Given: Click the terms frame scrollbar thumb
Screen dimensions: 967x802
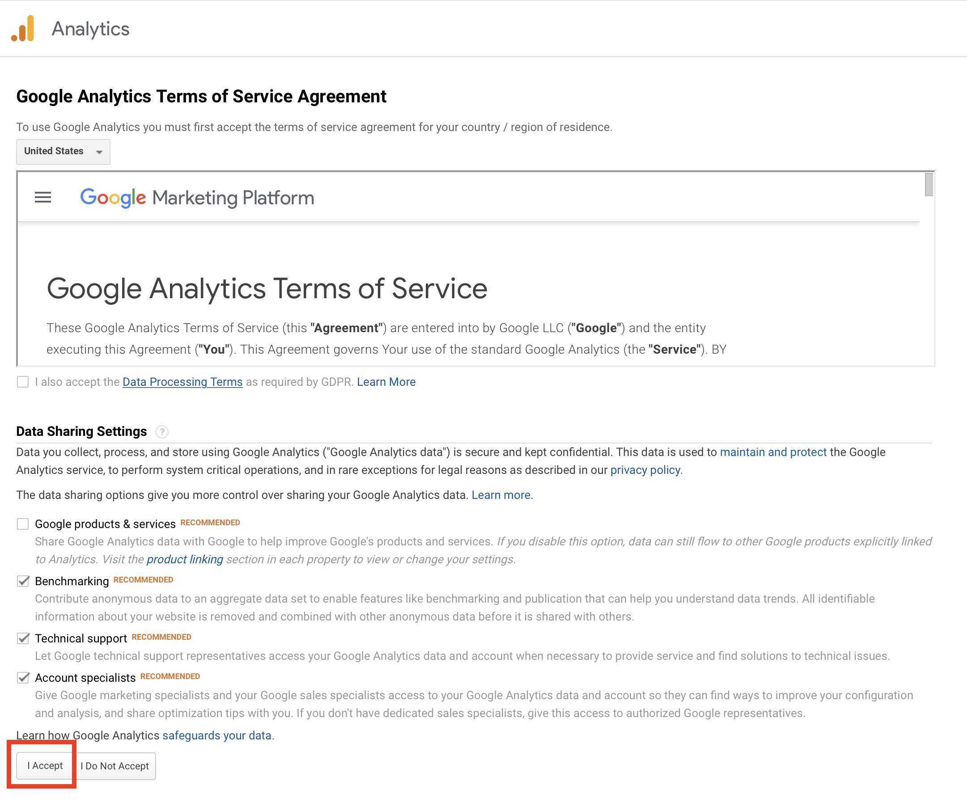Looking at the screenshot, I should pos(929,185).
